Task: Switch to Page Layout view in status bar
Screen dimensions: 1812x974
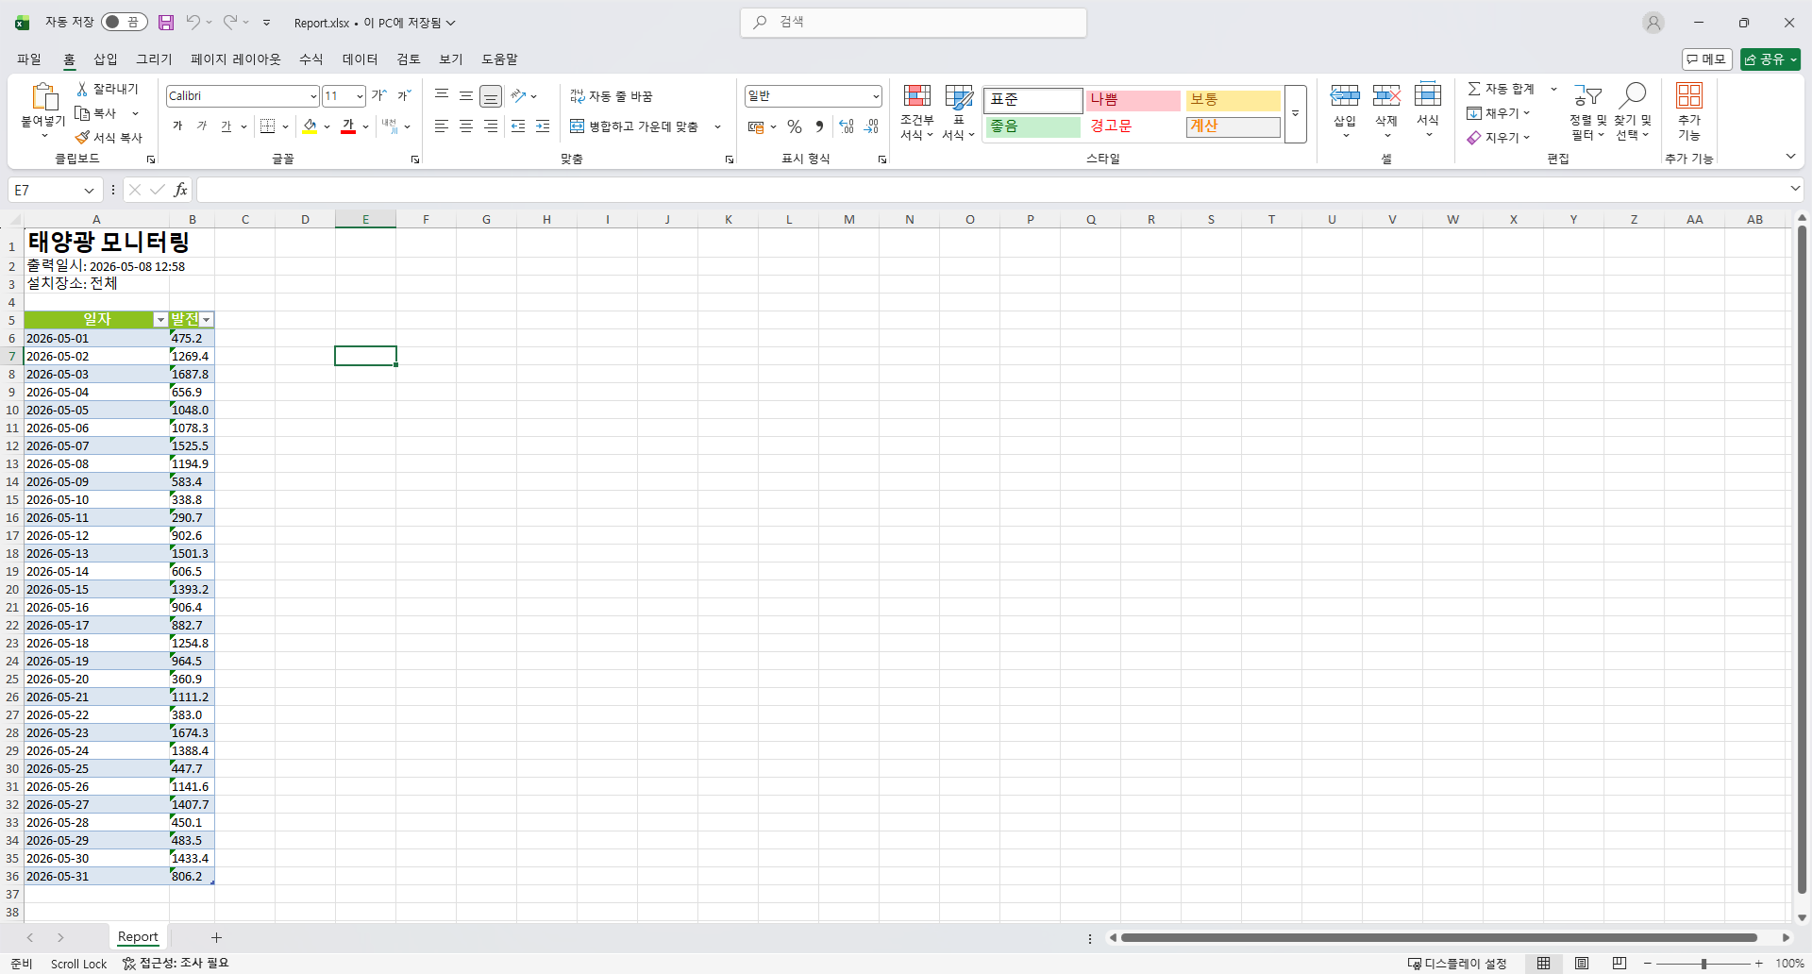Action: pyautogui.click(x=1582, y=964)
